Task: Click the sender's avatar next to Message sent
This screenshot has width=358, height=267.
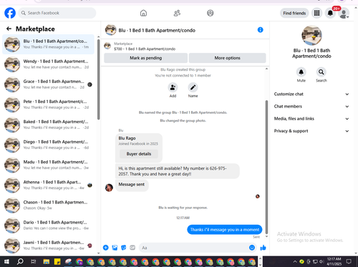Action: point(109,188)
